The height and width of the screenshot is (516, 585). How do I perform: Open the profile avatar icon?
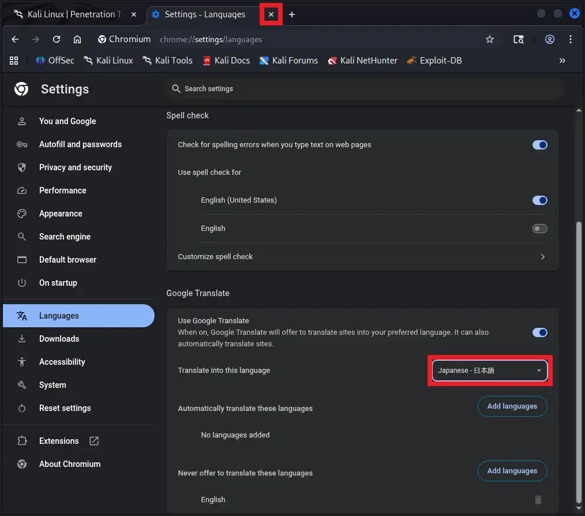pyautogui.click(x=550, y=39)
